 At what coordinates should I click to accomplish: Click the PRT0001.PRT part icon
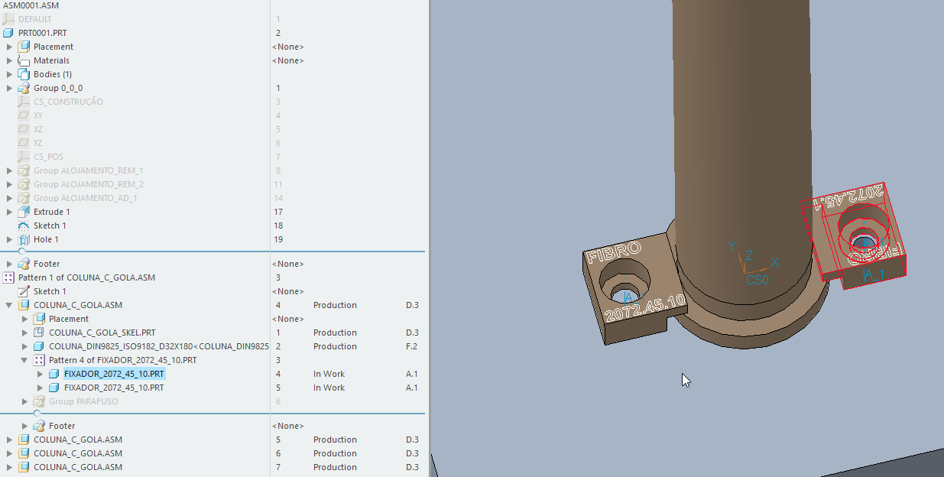click(8, 33)
